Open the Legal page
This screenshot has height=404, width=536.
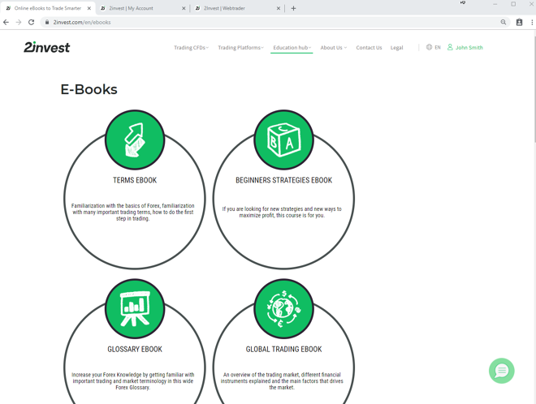(396, 48)
